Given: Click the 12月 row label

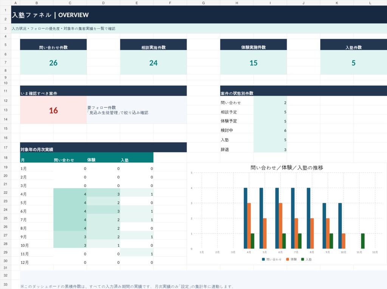Looking at the screenshot, I should tap(25, 263).
